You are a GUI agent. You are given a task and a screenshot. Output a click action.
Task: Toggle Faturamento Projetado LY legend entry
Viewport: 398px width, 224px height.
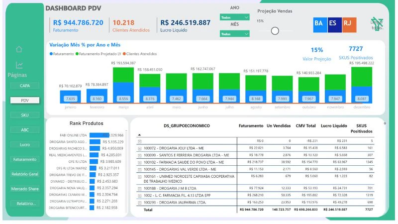(98, 54)
